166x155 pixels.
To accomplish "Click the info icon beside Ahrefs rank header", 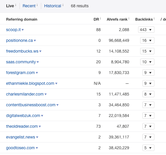I will click(129, 19).
